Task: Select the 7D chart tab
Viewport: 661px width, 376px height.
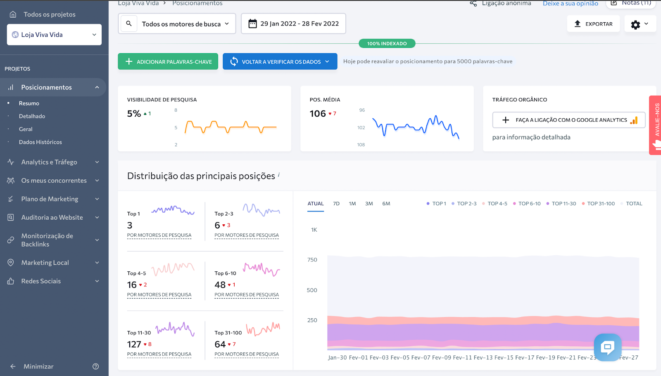Action: [x=336, y=204]
